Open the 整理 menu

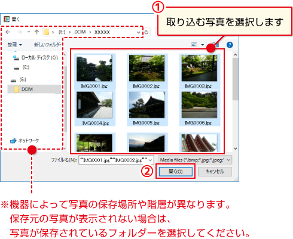click(14, 45)
